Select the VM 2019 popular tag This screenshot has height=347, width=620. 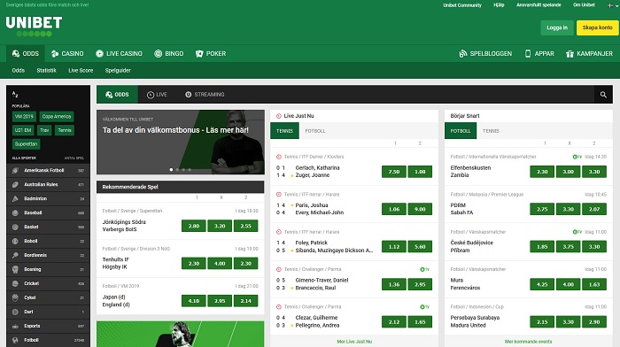coord(24,117)
